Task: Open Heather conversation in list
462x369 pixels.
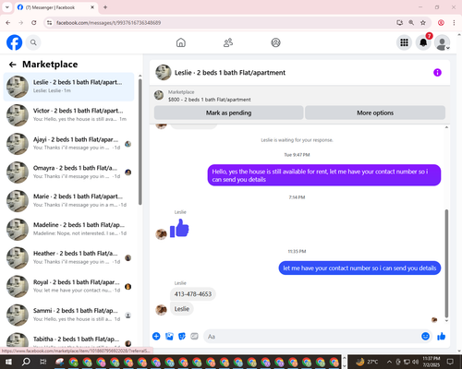Action: click(68, 258)
